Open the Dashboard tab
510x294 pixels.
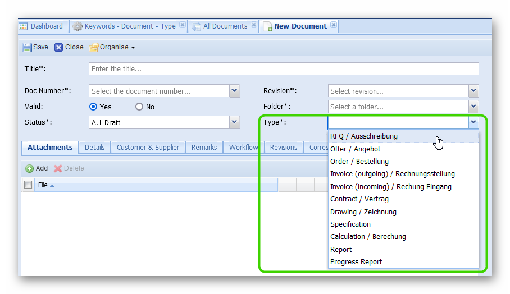click(42, 26)
